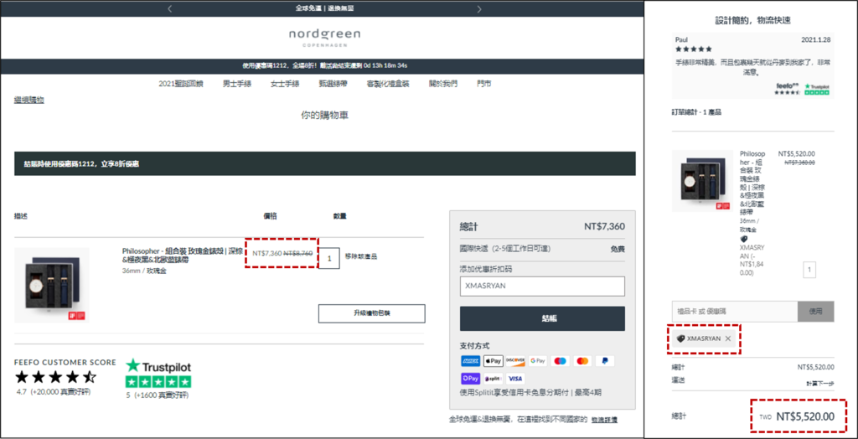Viewport: 858px width, 439px height.
Task: Click the Philosopher product title in cart
Action: click(182, 255)
